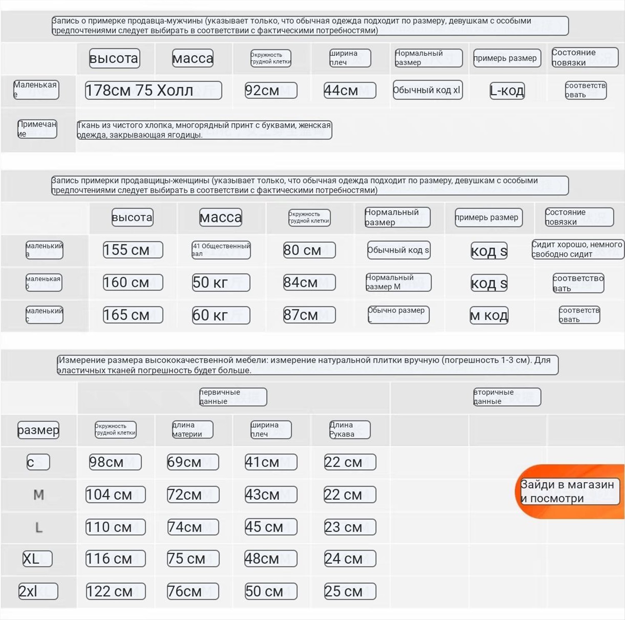Screen dimensions: 625x620
Task: Select the 'Примечание' row label
Action: click(x=37, y=129)
